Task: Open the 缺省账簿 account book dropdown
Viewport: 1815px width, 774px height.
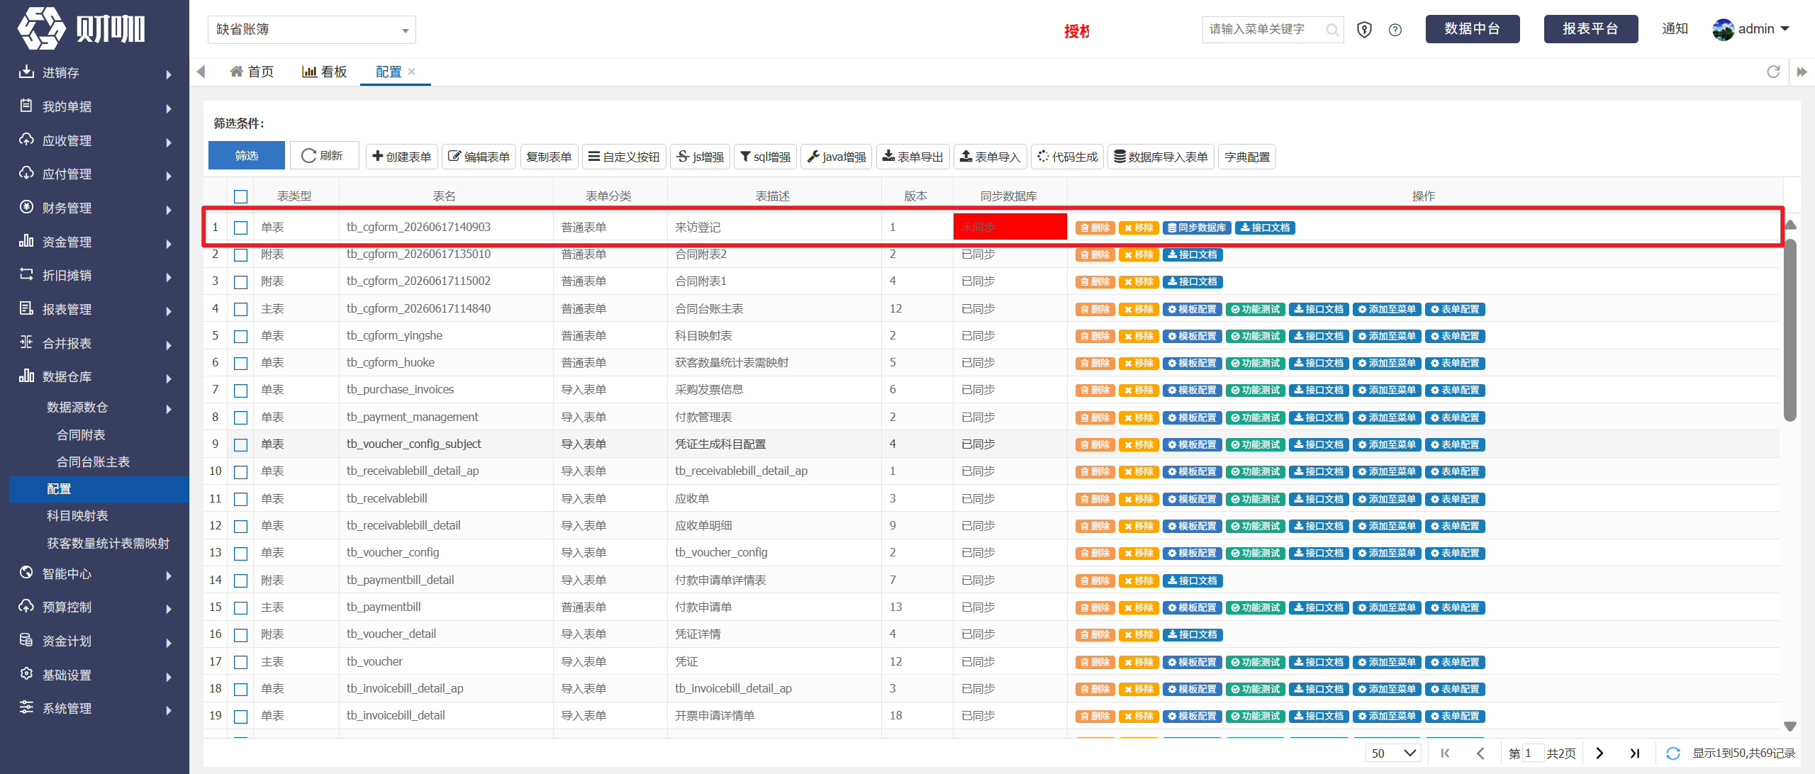Action: tap(312, 30)
